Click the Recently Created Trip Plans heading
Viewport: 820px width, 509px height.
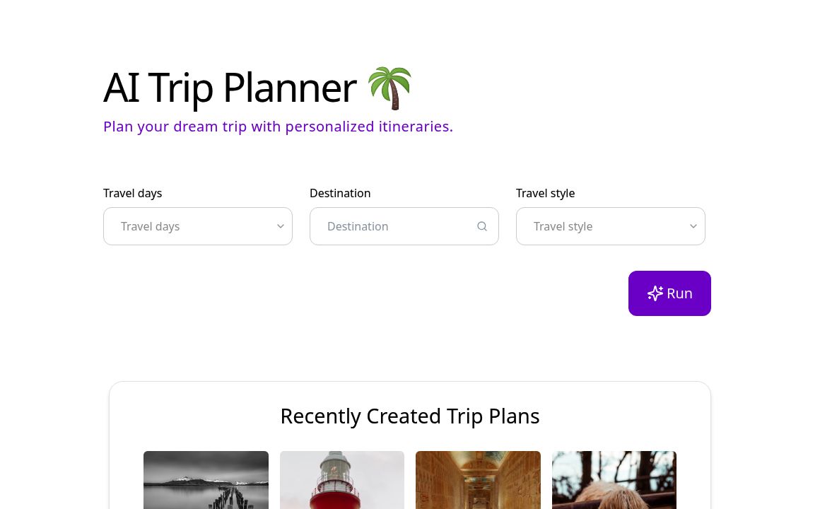click(410, 416)
